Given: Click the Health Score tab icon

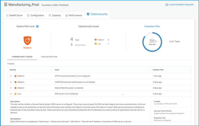Looking at the screenshot, I should tap(8, 15).
